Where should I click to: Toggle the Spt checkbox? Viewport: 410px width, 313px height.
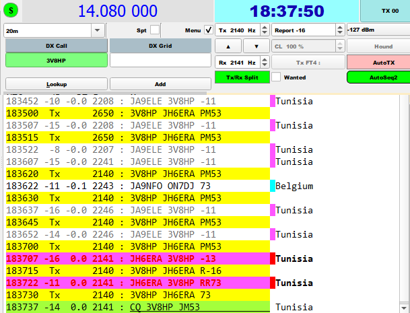coord(155,30)
